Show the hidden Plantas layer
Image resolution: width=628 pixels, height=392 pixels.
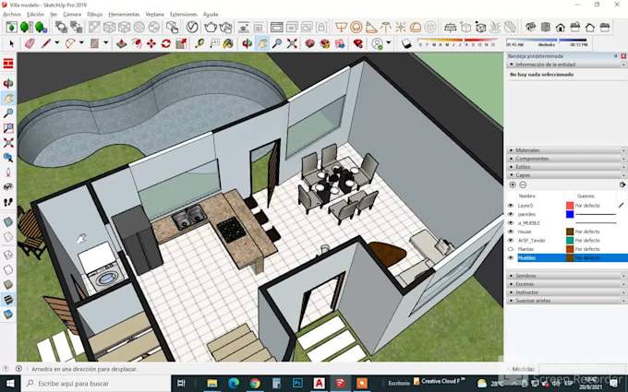[511, 249]
